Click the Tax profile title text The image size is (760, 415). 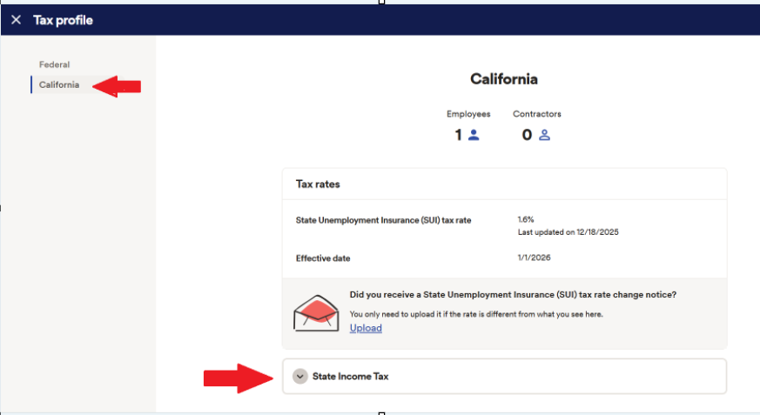63,20
